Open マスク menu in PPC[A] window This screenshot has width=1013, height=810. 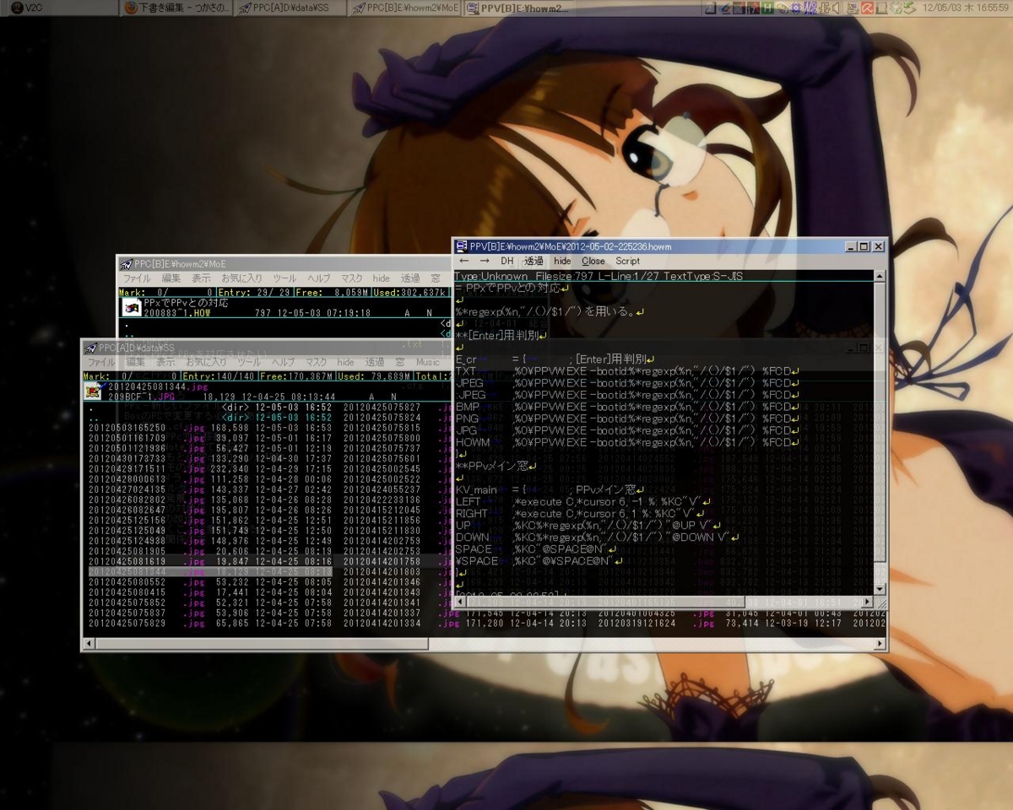[317, 362]
